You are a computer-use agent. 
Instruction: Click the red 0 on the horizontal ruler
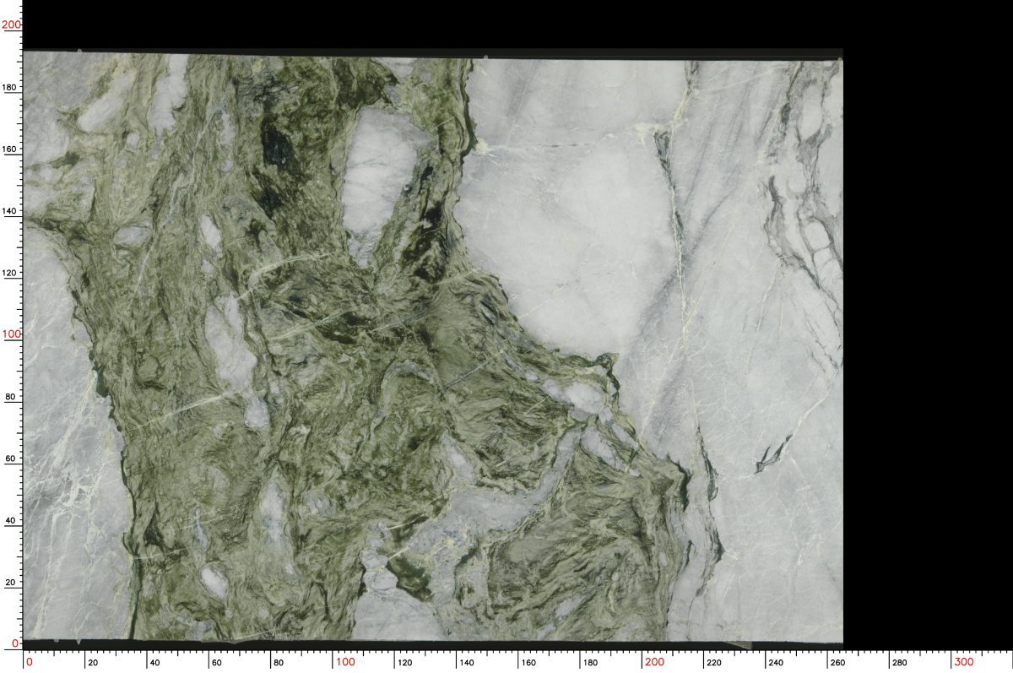tap(29, 662)
